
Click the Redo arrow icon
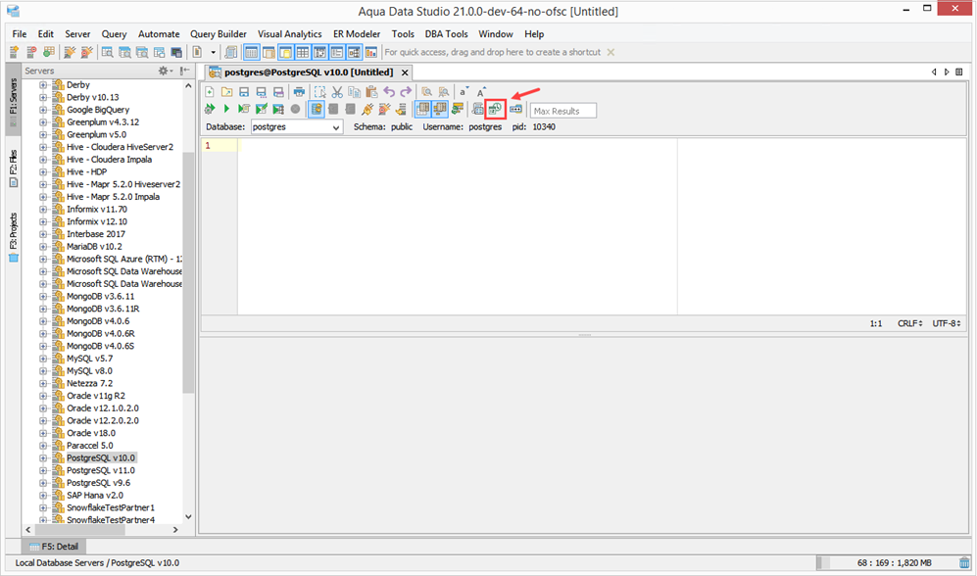point(406,92)
